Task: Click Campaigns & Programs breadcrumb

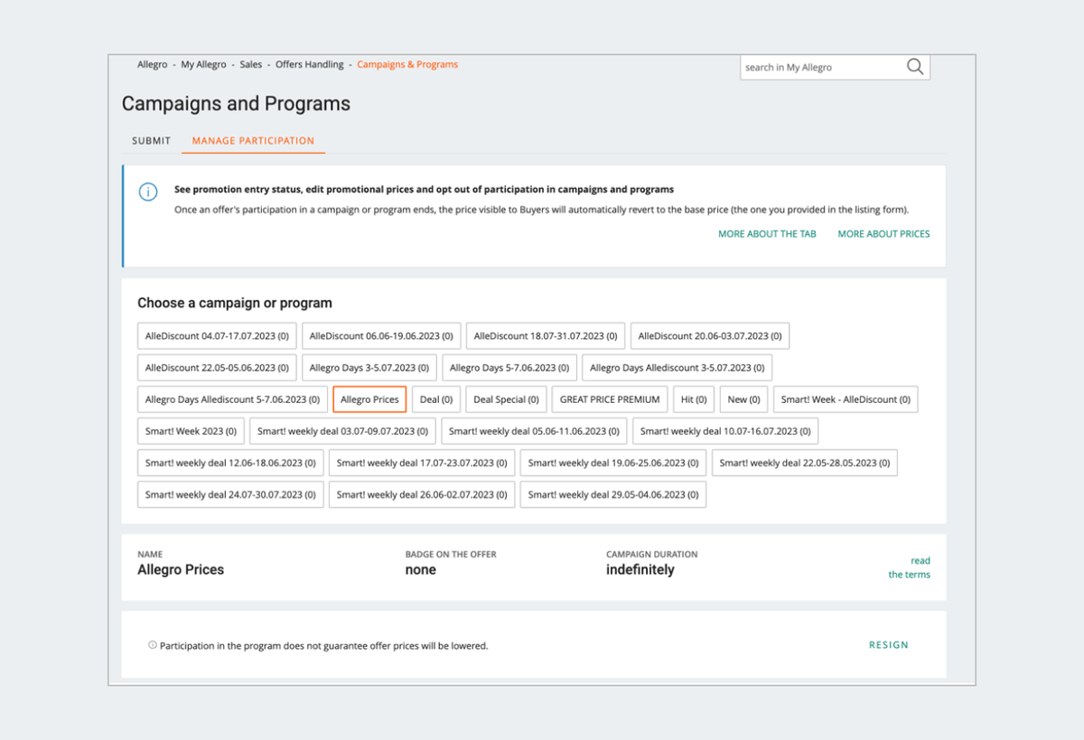Action: tap(407, 65)
